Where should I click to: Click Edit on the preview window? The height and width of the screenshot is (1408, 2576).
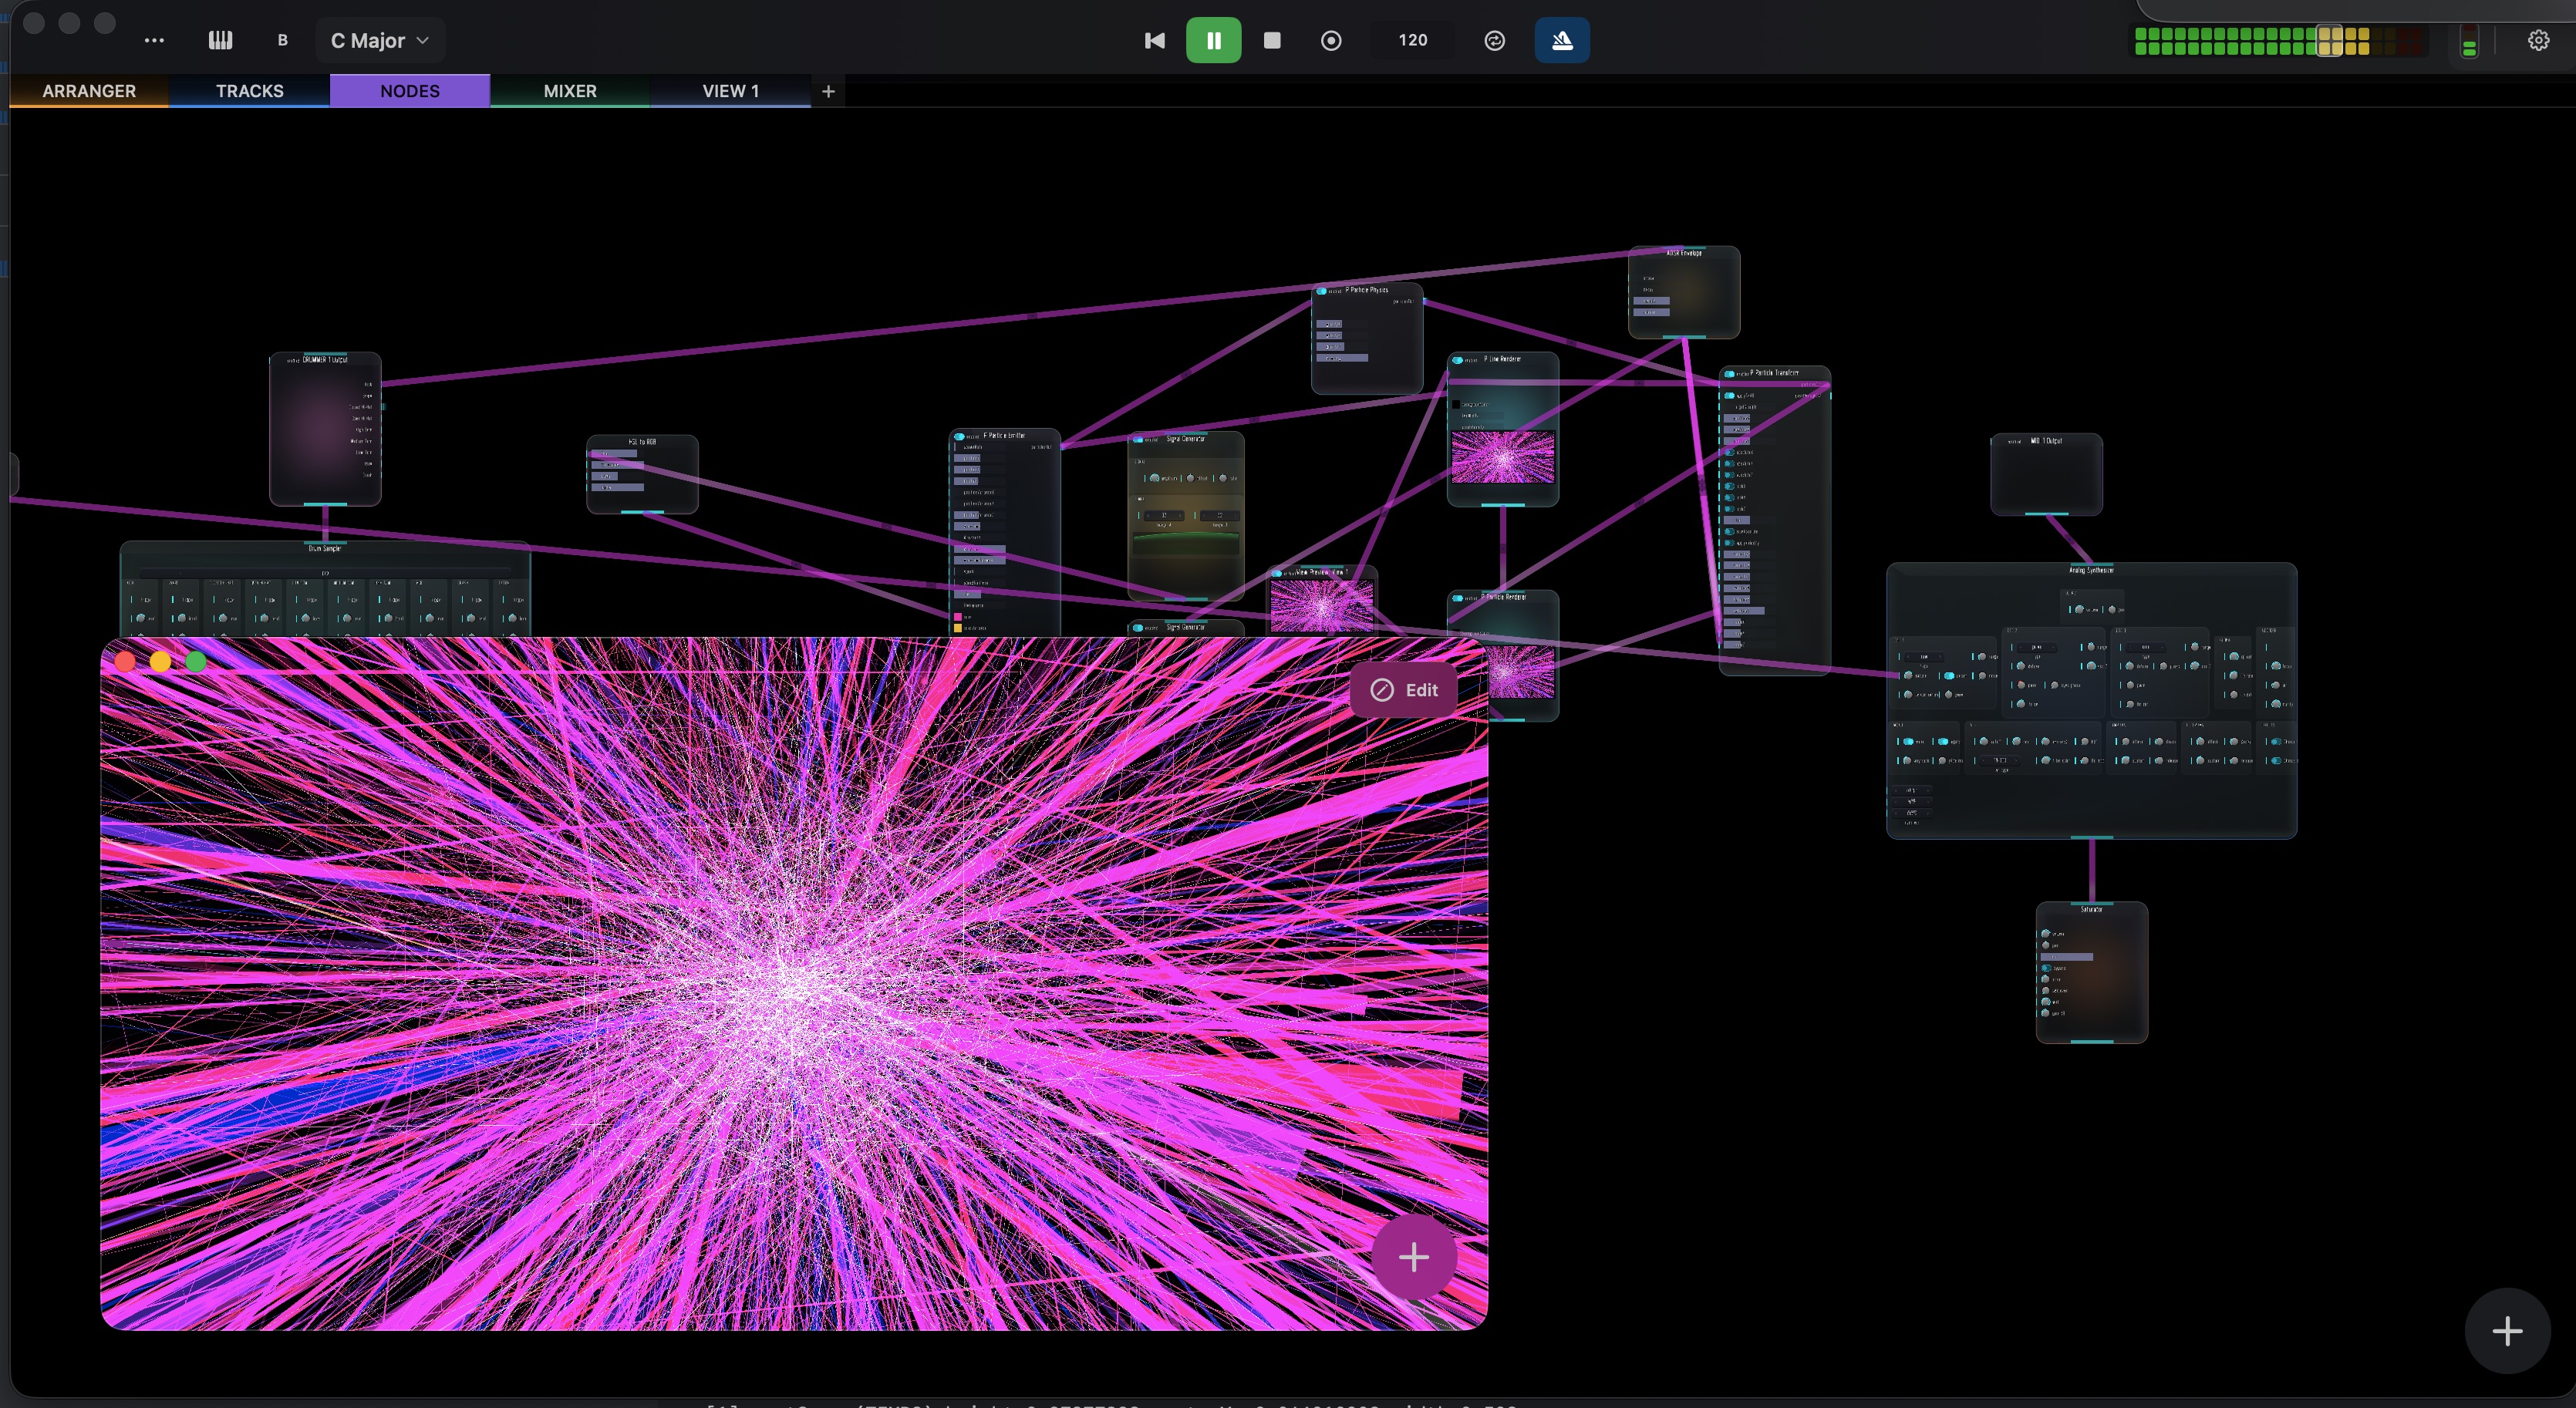pyautogui.click(x=1403, y=690)
